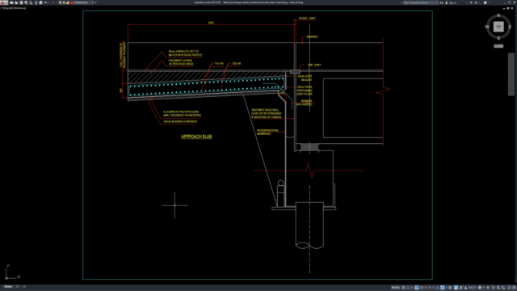517x291 pixels.
Task: Open viewport controls label Top 2D Wireframe
Action: coord(13,8)
